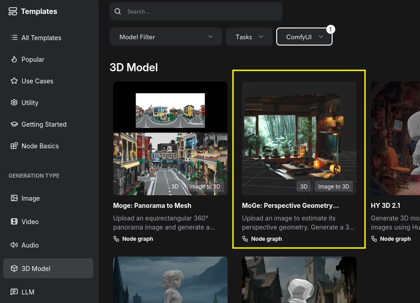Click node graph icon under HY 3D 2.1
This screenshot has width=420, height=303.
pyautogui.click(x=374, y=239)
